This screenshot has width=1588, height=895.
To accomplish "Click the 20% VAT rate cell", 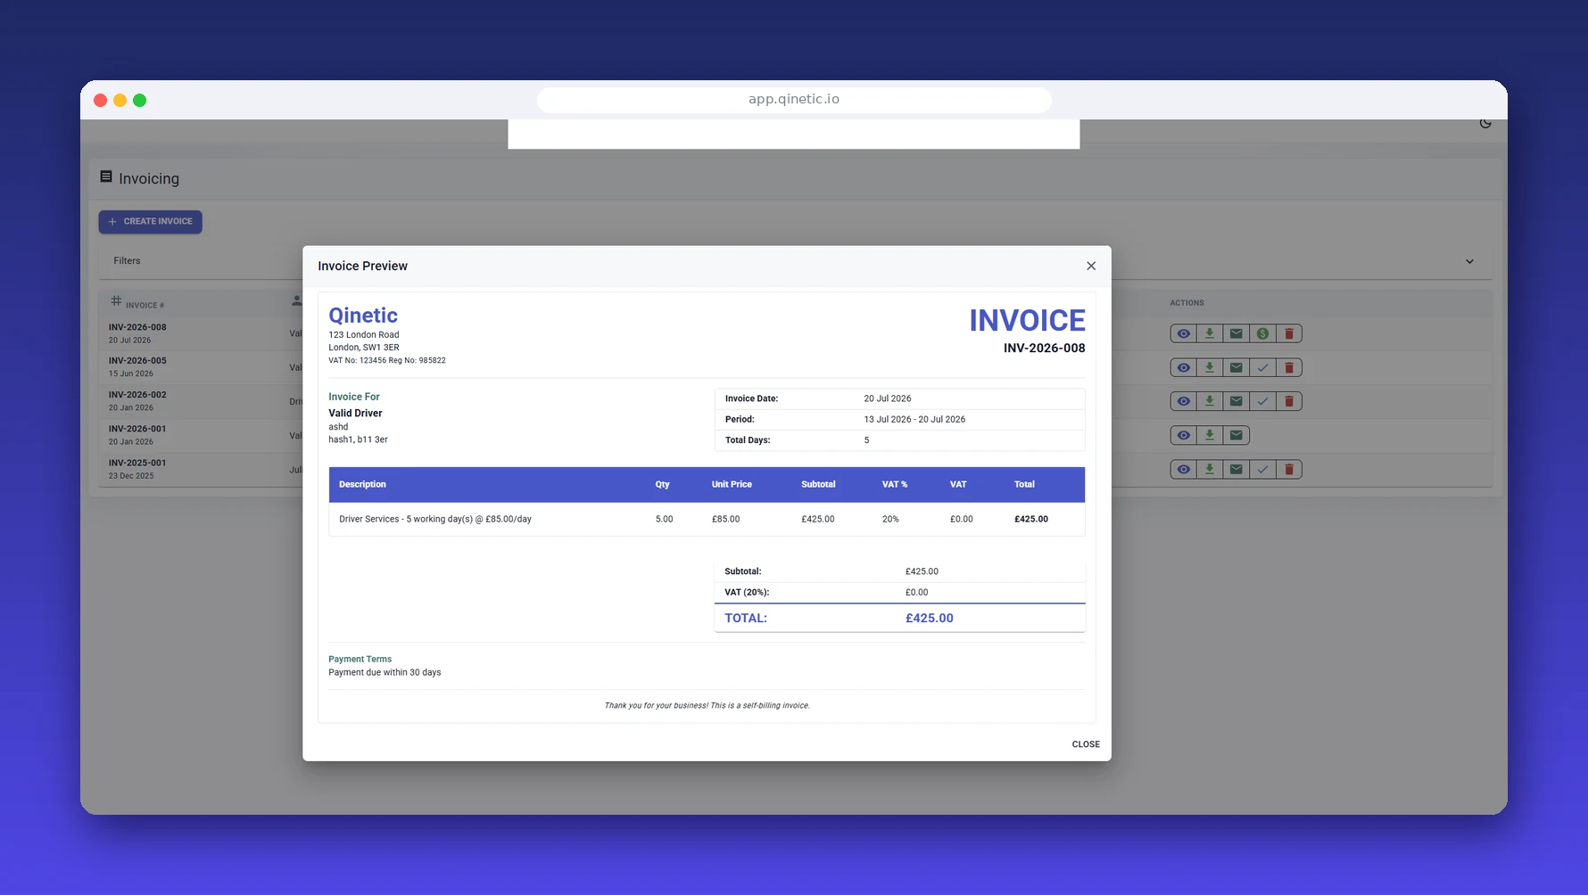I will pos(890,519).
